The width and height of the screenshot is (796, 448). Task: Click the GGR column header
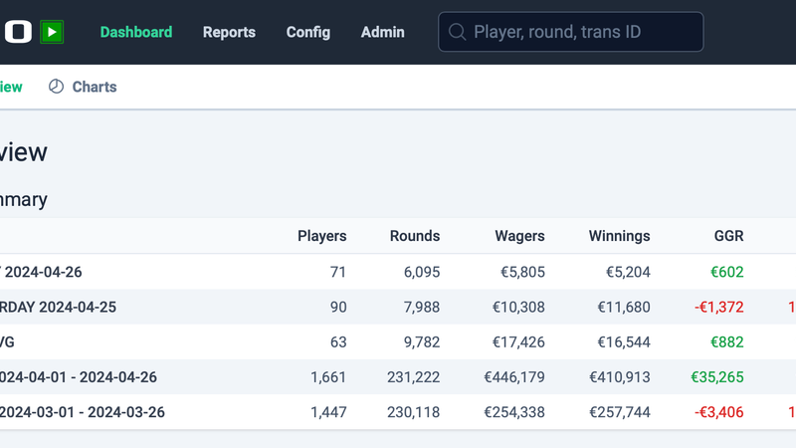729,236
